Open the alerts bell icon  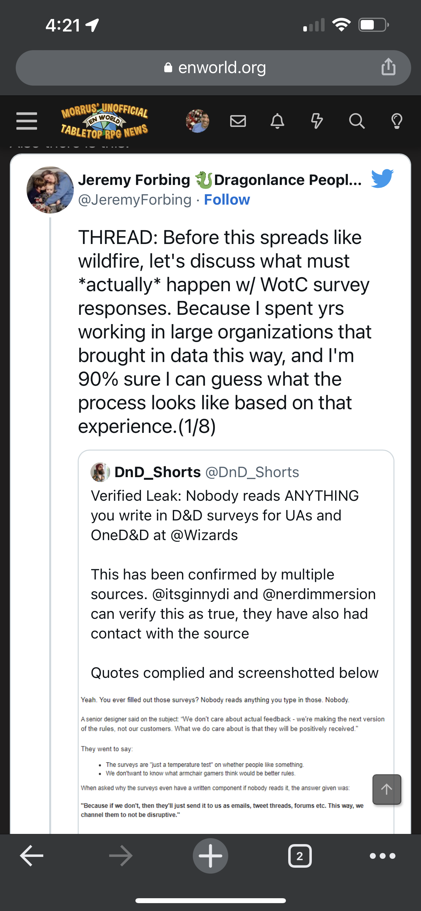point(277,121)
